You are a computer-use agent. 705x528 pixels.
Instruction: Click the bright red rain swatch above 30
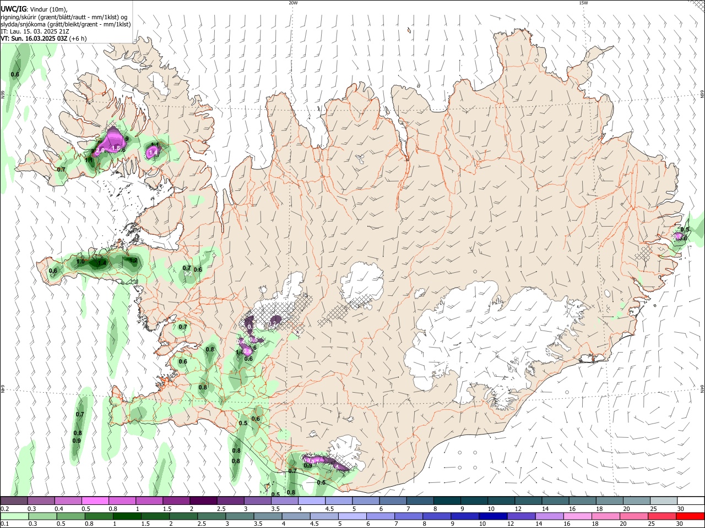point(690,516)
